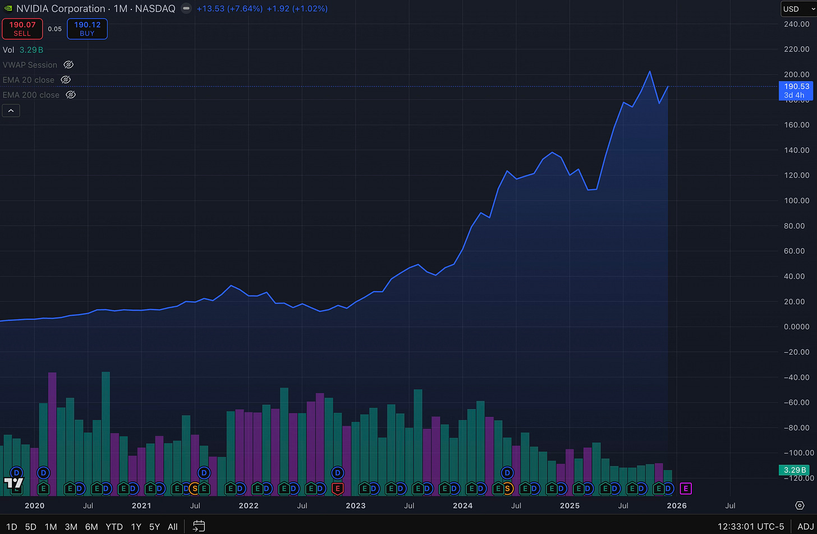Viewport: 817px width, 534px height.
Task: Click the red E earnings marker below mid-2022
Action: click(x=338, y=489)
